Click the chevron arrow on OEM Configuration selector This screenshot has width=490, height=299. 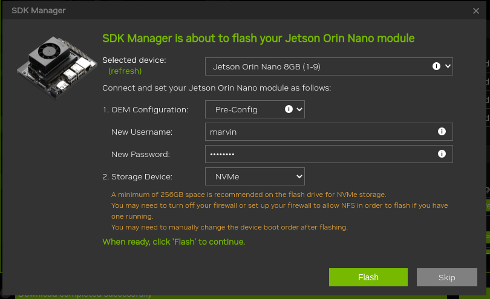pyautogui.click(x=299, y=109)
